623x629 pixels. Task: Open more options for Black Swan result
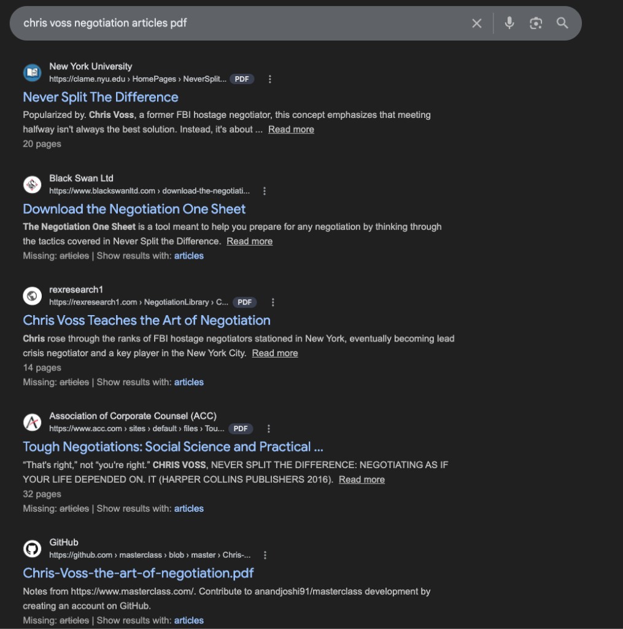(x=265, y=191)
